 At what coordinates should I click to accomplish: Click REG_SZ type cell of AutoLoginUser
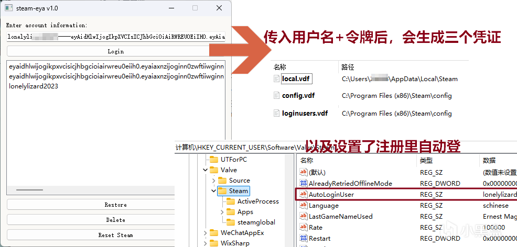431,194
